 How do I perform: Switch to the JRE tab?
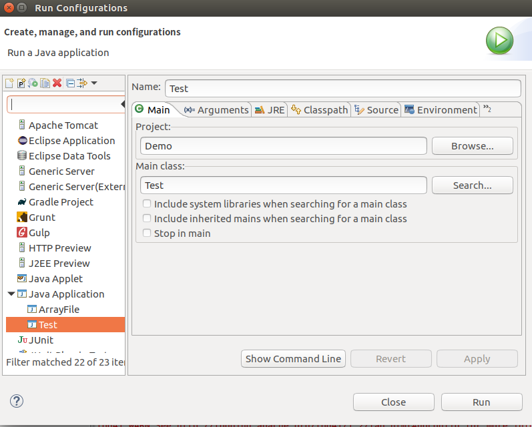coord(270,110)
